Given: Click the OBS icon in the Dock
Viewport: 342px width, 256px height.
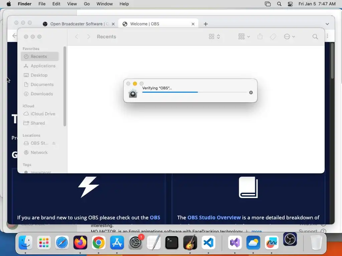Looking at the screenshot, I should click(290, 239).
